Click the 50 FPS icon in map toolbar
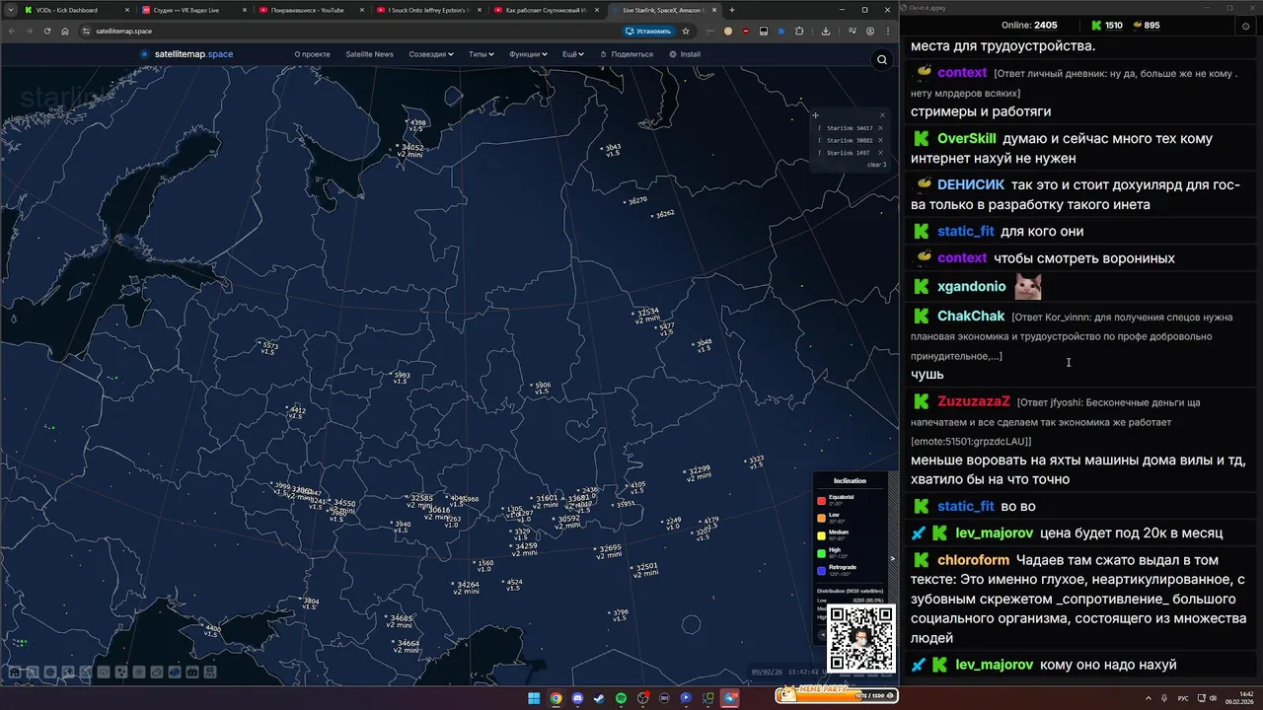Image resolution: width=1263 pixels, height=710 pixels. 210,673
